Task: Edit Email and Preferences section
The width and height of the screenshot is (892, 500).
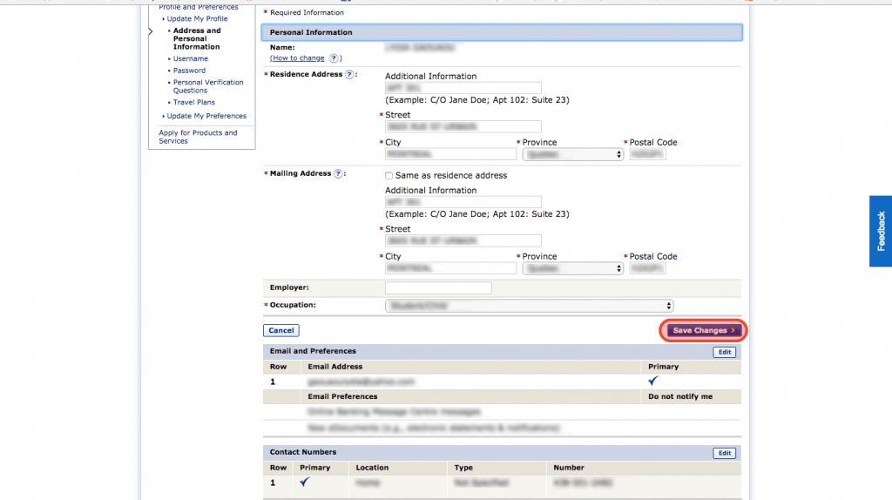Action: pyautogui.click(x=724, y=352)
